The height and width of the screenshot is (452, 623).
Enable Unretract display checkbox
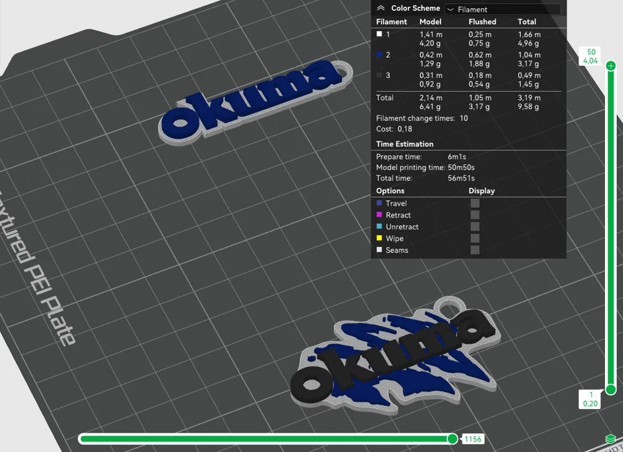pos(475,226)
